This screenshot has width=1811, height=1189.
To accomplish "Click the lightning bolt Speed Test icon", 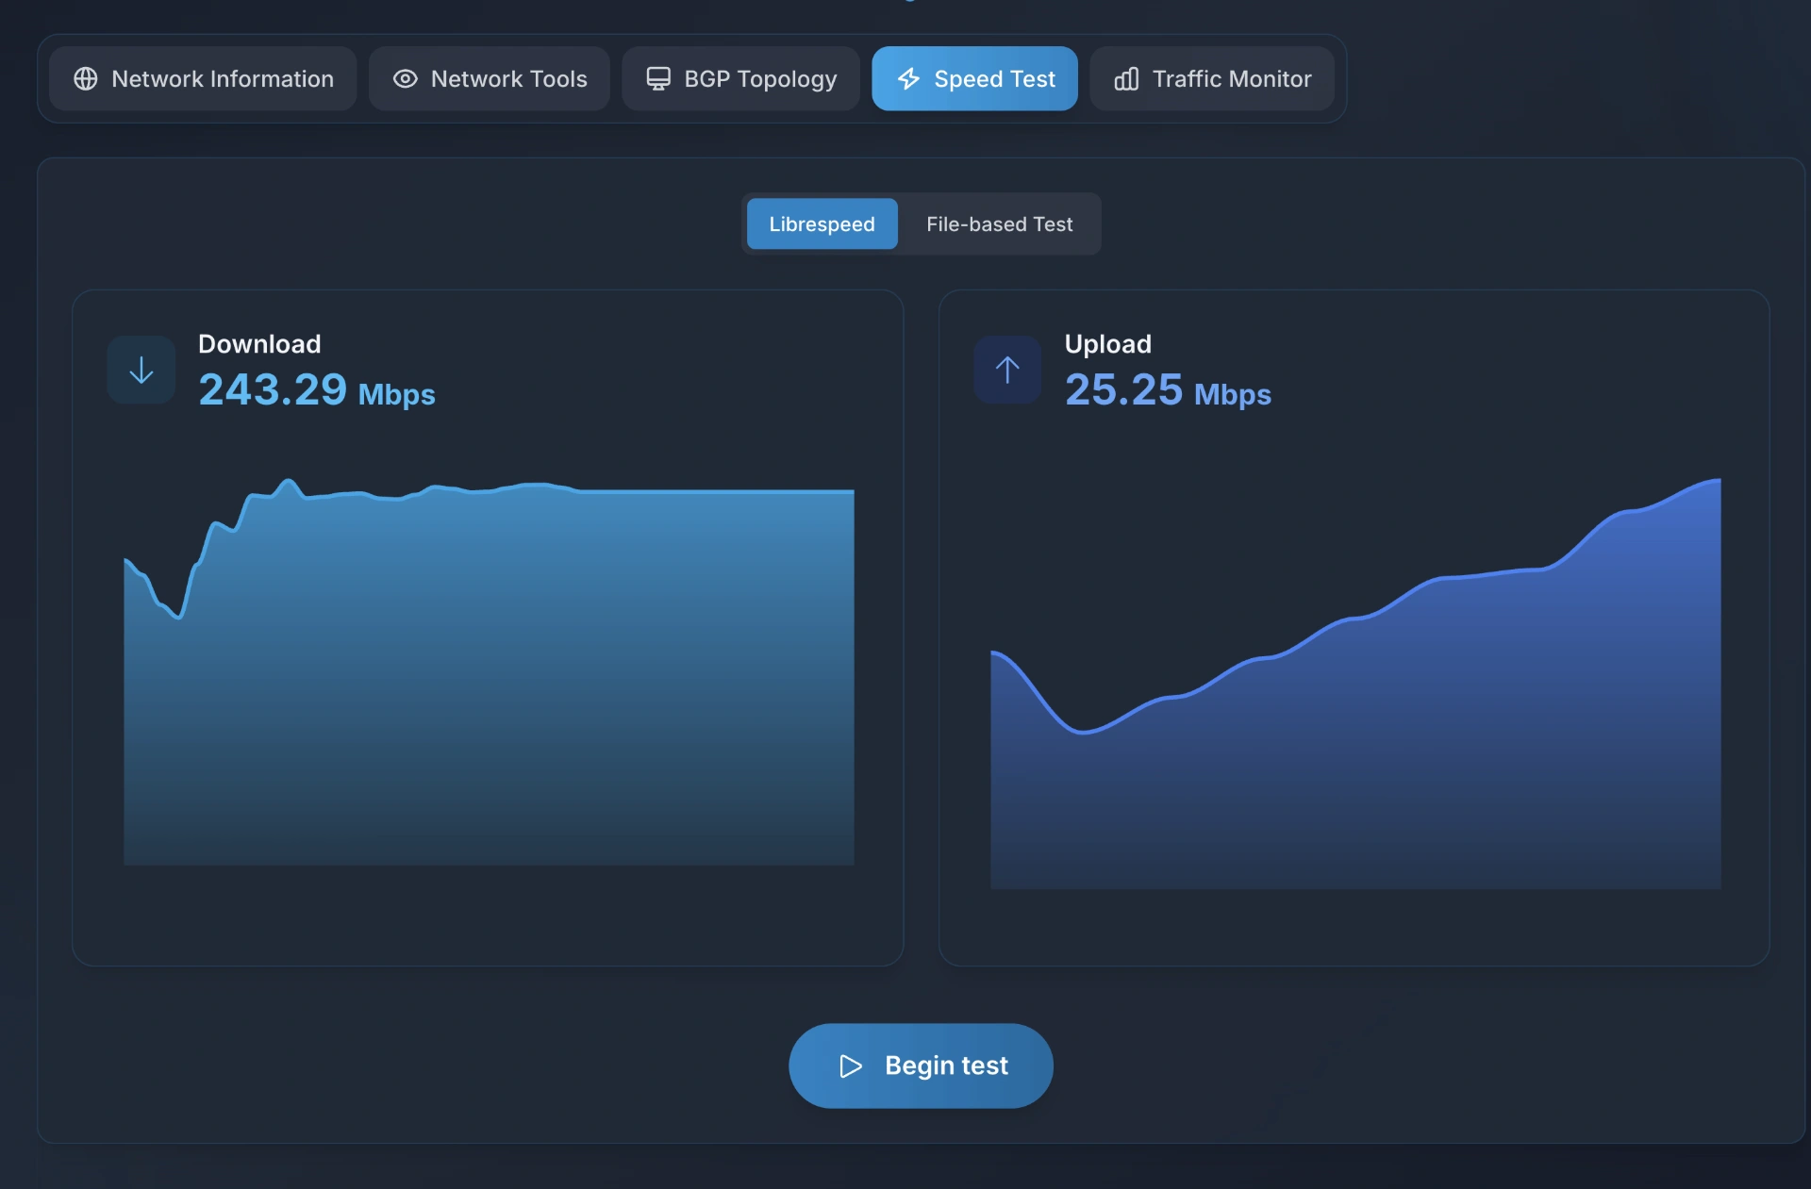I will (x=908, y=79).
